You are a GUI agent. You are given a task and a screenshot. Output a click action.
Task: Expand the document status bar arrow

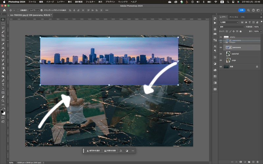coord(43,163)
